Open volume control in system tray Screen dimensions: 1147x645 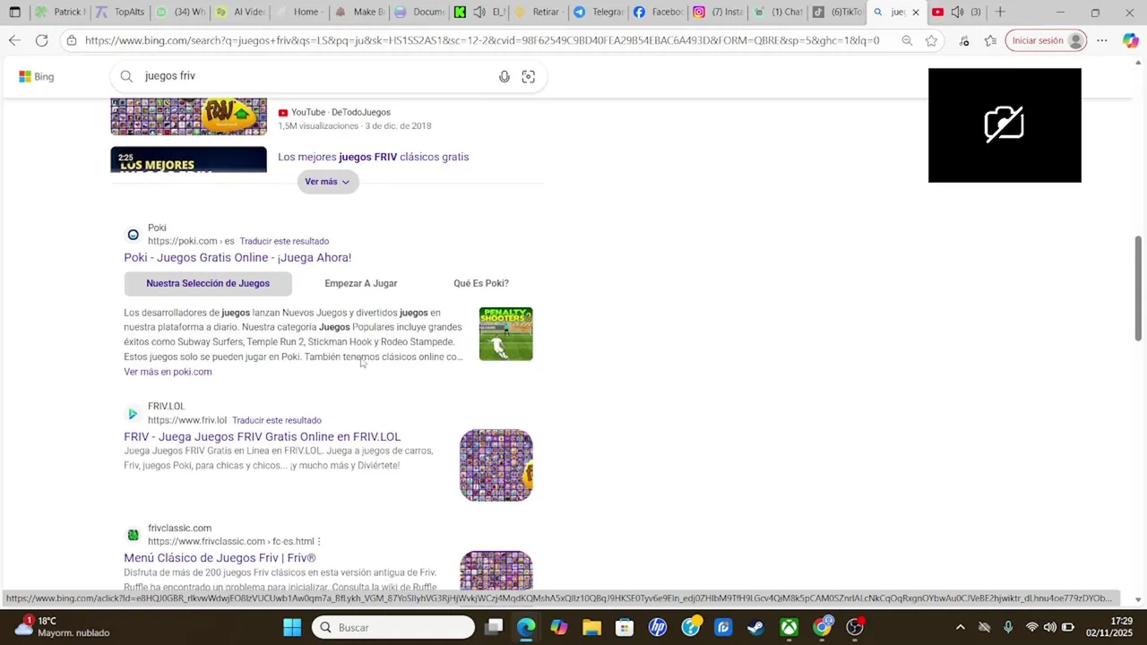[1049, 627]
